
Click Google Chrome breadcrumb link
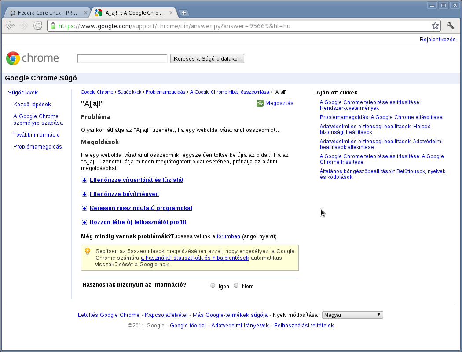(x=97, y=92)
